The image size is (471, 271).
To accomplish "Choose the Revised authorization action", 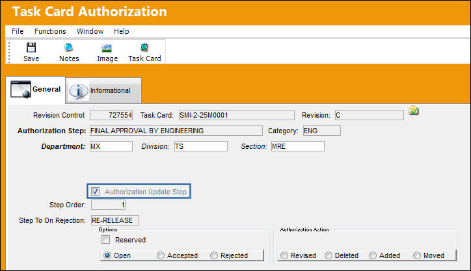I will coord(284,255).
